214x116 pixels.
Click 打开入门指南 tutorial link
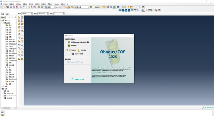pyautogui.click(x=79, y=54)
